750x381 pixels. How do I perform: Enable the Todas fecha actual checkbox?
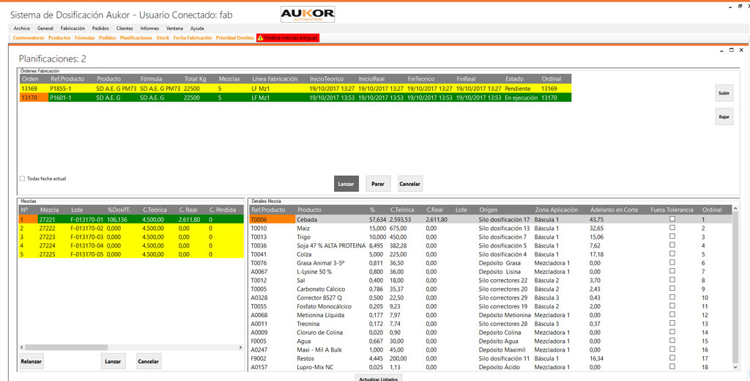(22, 179)
